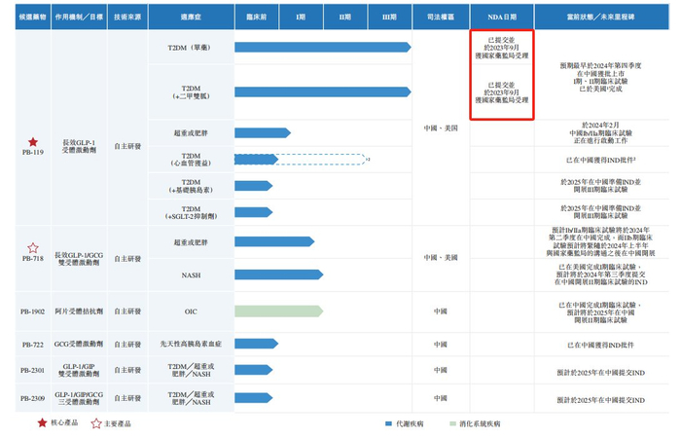
Task: Click the 阿片受體拮抗劑 mechanism cell
Action: [79, 311]
